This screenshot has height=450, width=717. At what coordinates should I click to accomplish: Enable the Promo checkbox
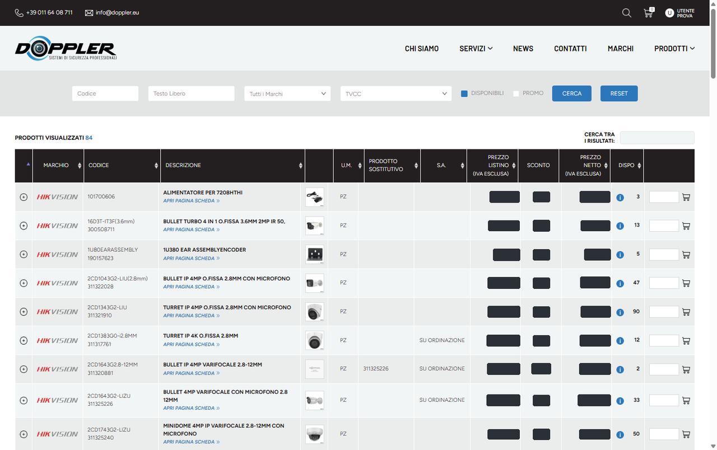click(516, 93)
